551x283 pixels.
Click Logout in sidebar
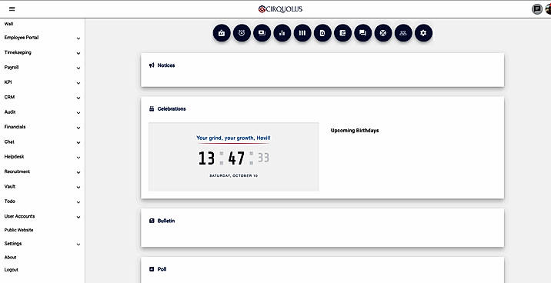coord(12,270)
